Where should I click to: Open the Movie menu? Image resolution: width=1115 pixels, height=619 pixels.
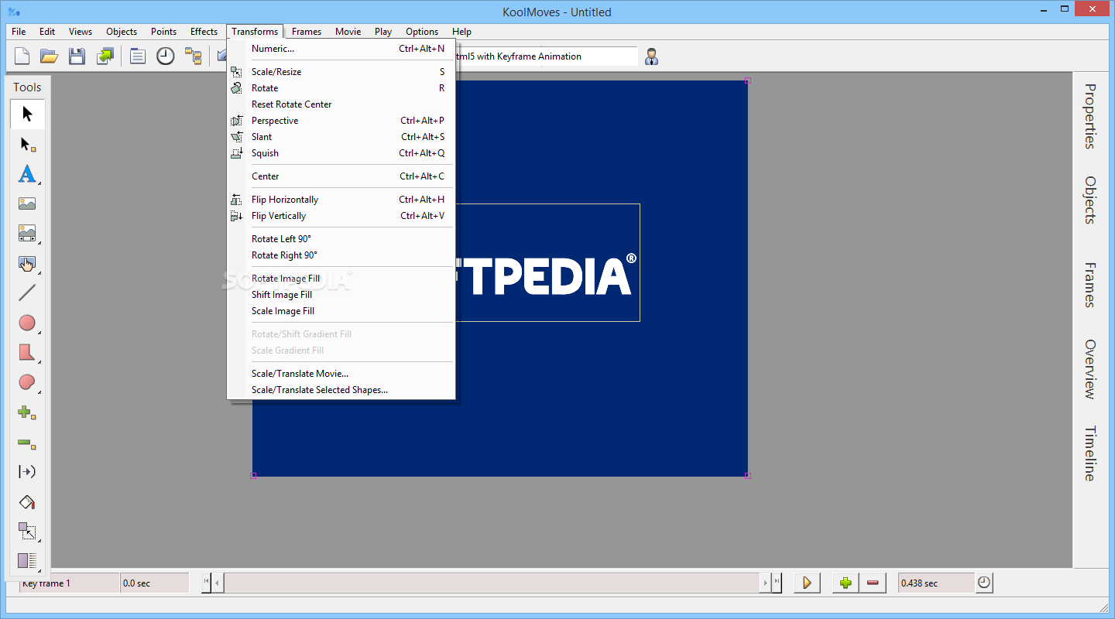pyautogui.click(x=348, y=32)
